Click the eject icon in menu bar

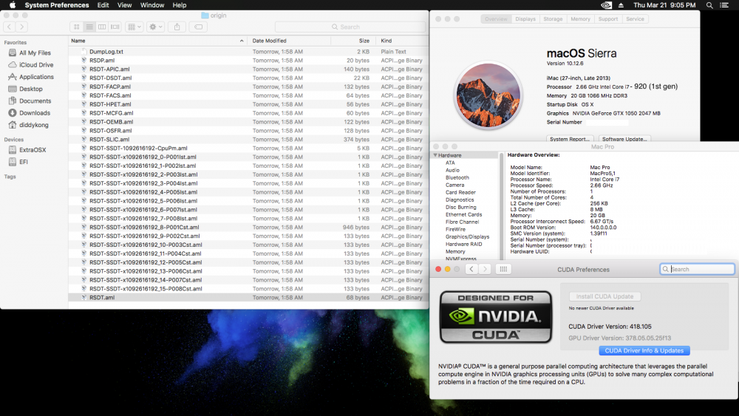(x=621, y=5)
